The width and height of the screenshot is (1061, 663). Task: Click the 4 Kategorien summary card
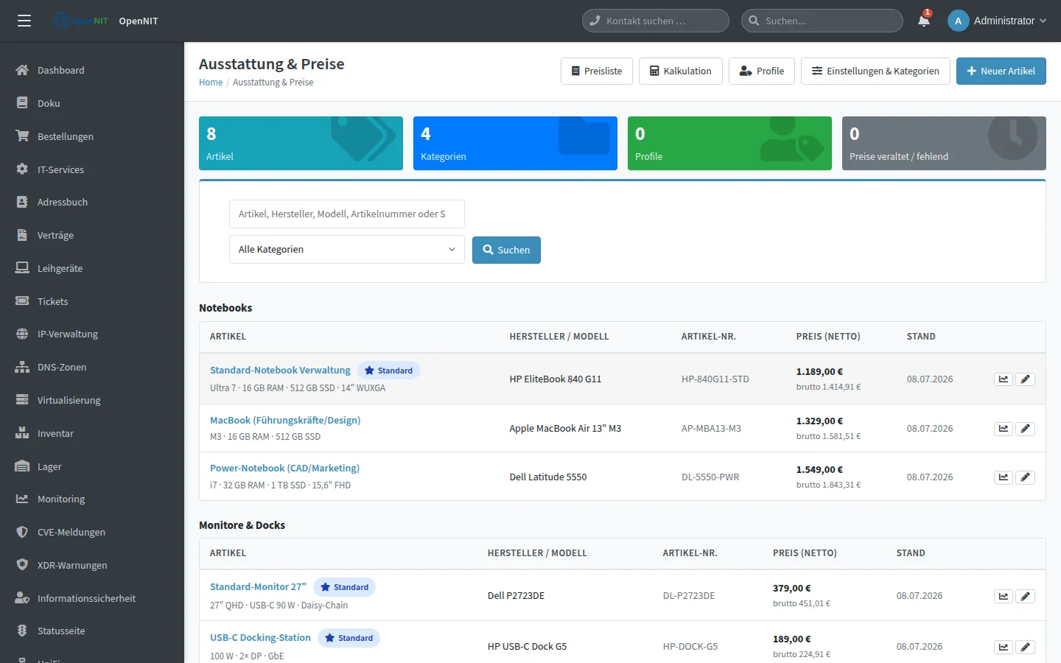coord(515,143)
